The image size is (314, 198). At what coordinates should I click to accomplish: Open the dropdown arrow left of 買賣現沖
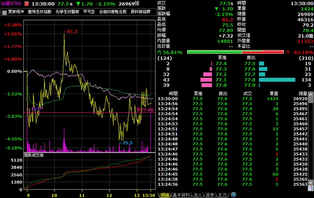click(x=4, y=13)
